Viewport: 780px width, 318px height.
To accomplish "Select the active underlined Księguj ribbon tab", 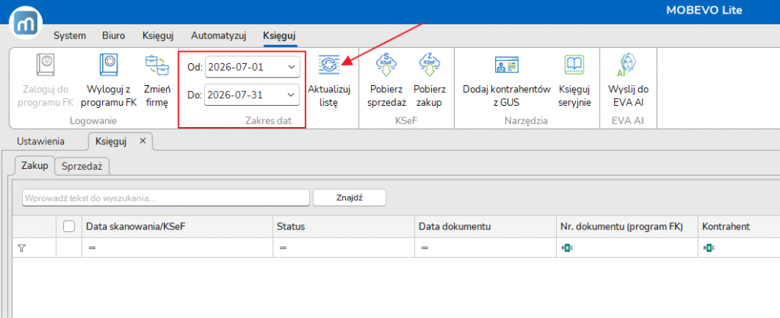I will point(280,36).
